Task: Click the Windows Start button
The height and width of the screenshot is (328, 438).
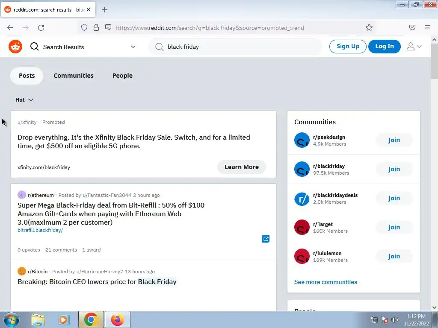Action: [x=11, y=319]
